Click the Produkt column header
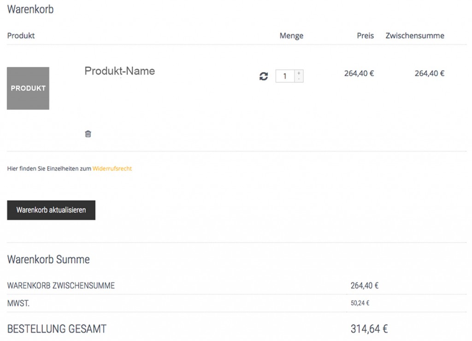Screen dimensions: 472x341 point(21,35)
